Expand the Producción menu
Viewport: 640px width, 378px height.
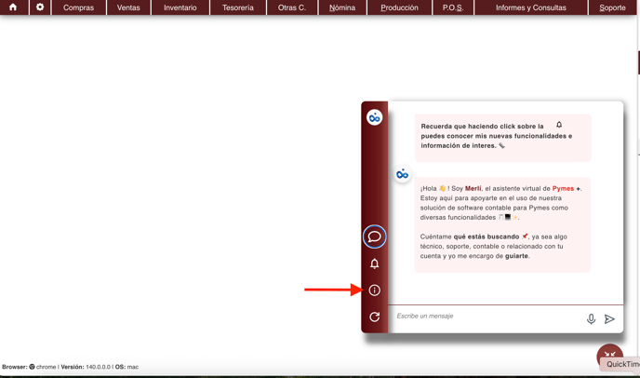399,7
